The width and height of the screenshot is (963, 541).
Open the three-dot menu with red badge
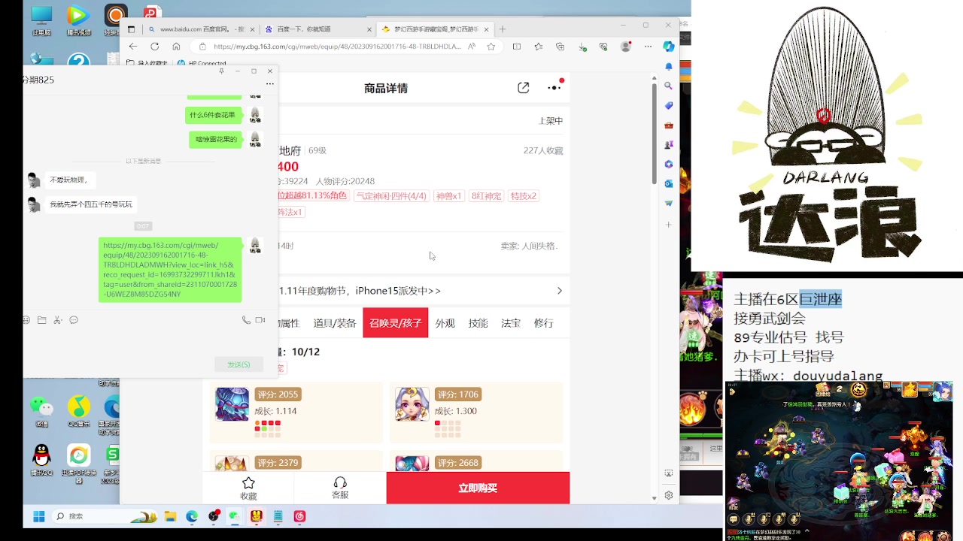555,86
